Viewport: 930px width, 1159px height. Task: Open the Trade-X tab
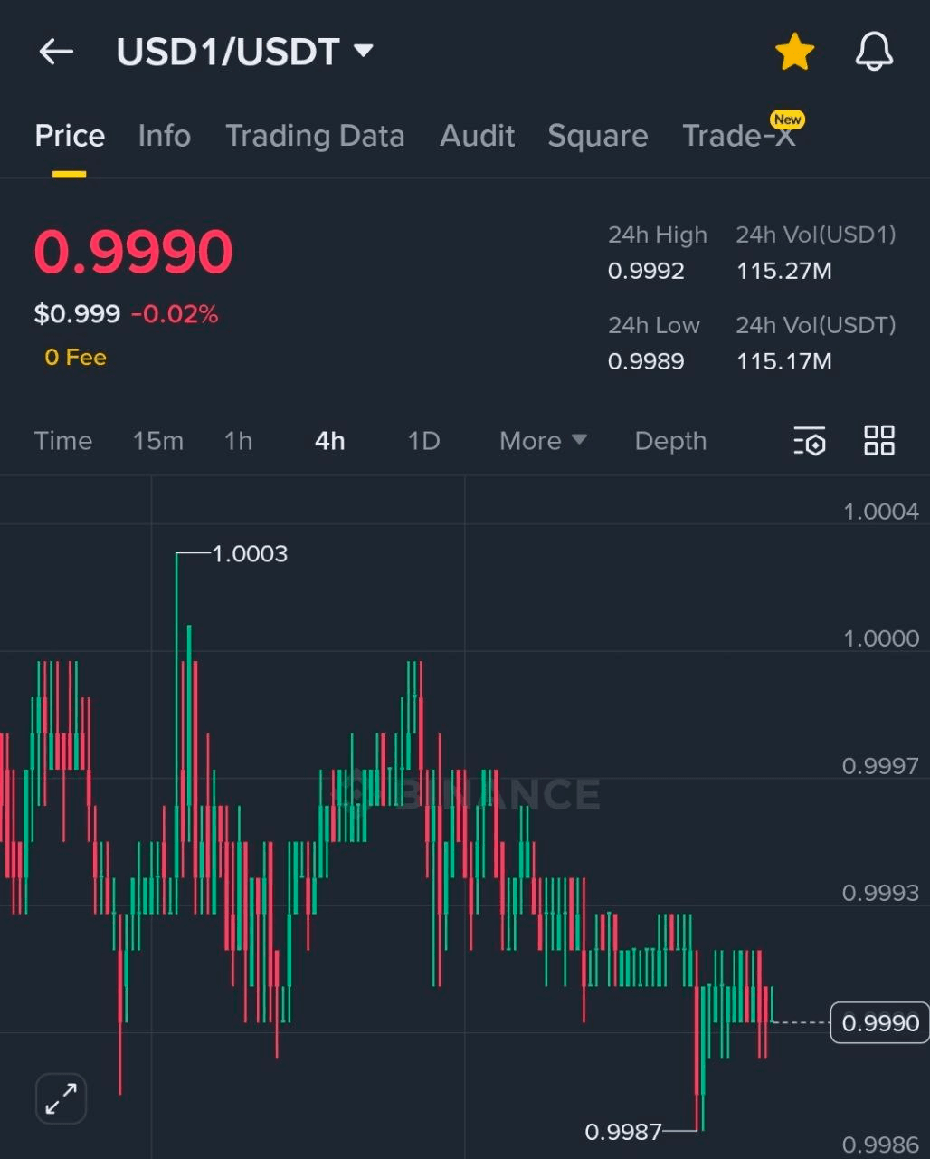738,136
